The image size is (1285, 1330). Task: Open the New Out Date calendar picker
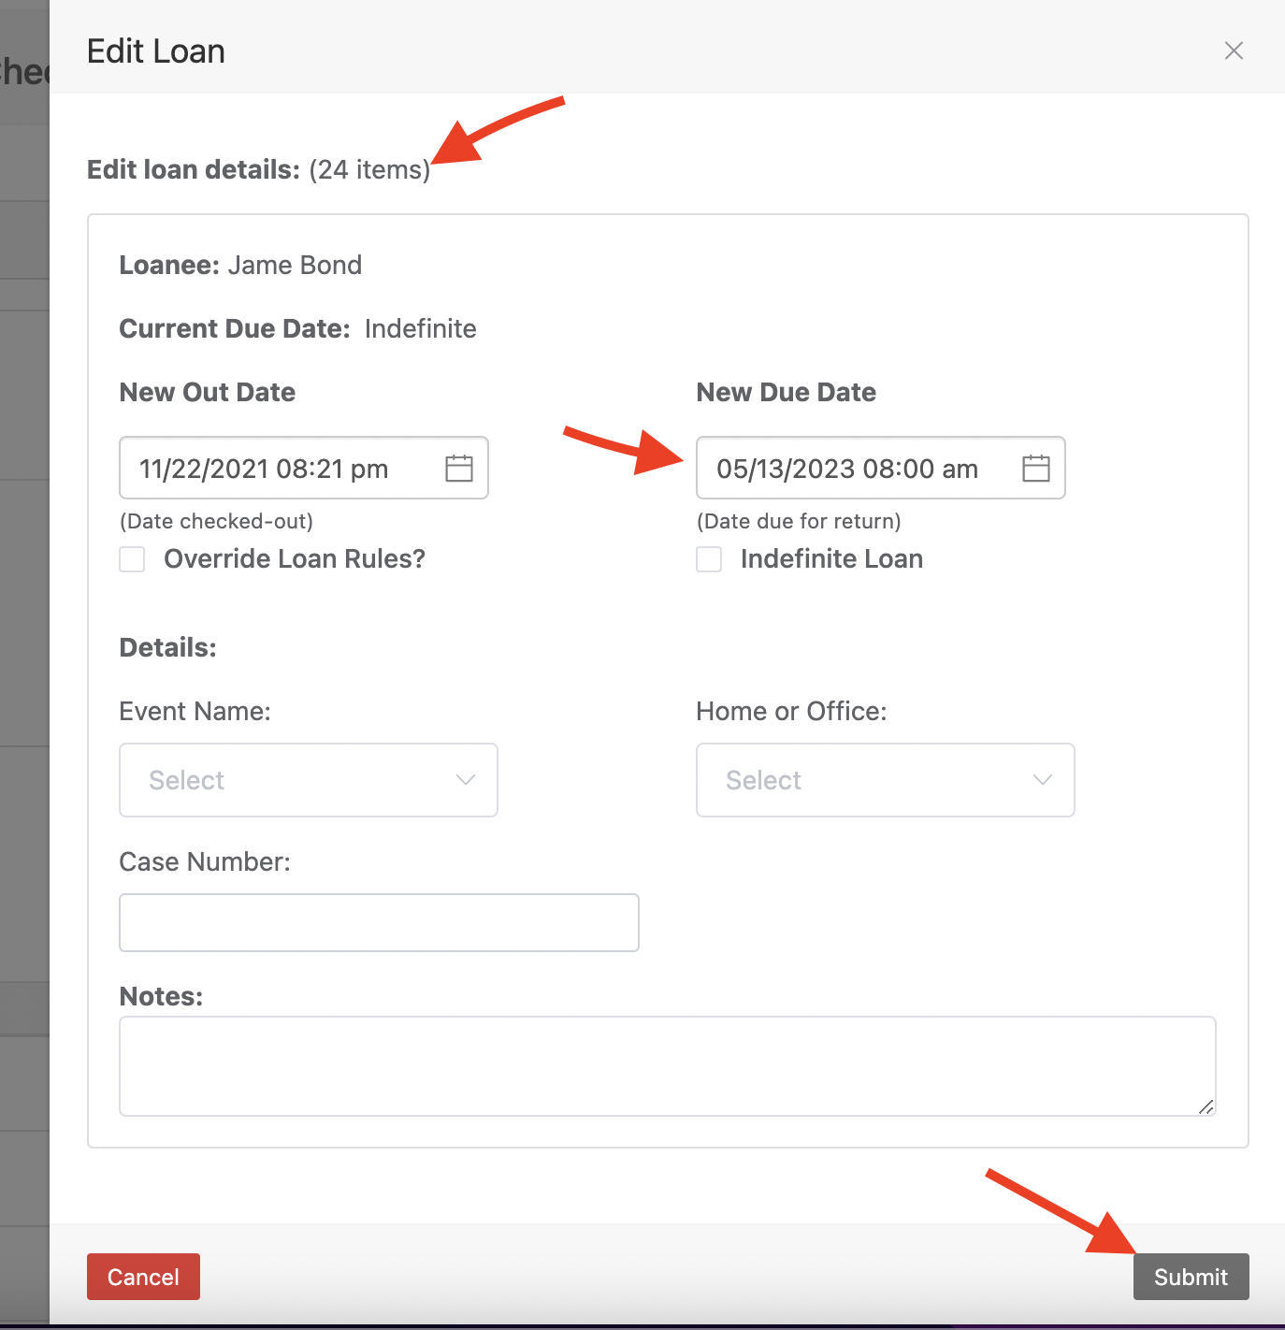coord(458,468)
